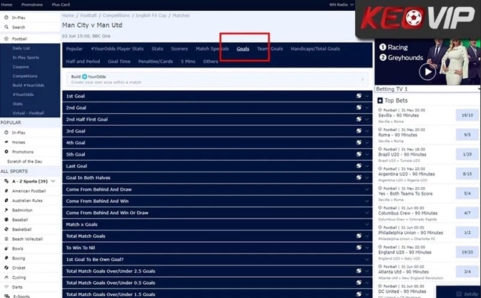This screenshot has height=298, width=481.
Task: Open the Coupons sidebar link
Action: 20,67
